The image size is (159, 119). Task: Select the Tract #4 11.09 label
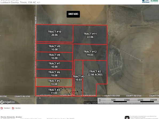[54, 92]
